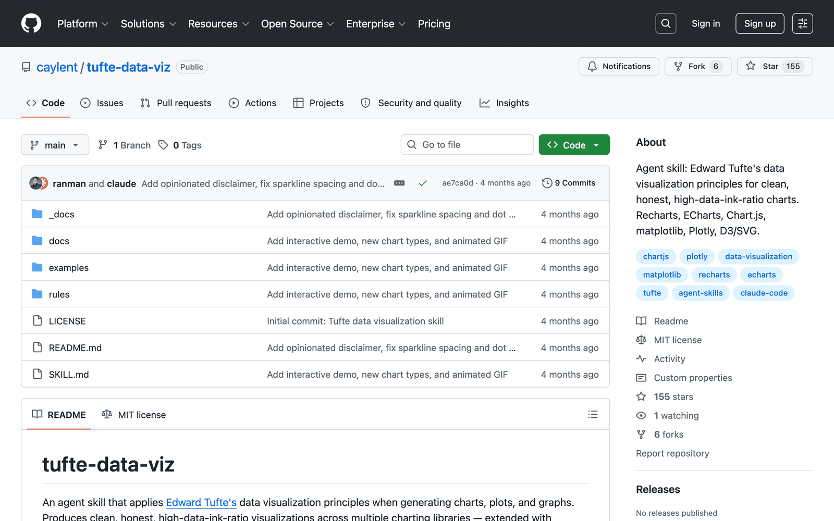Image resolution: width=834 pixels, height=521 pixels.
Task: Click the examples folder icon
Action: [37, 267]
